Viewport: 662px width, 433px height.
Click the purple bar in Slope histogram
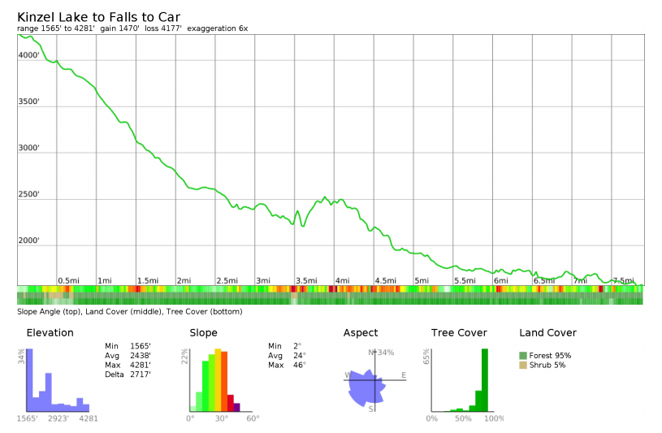pos(236,407)
